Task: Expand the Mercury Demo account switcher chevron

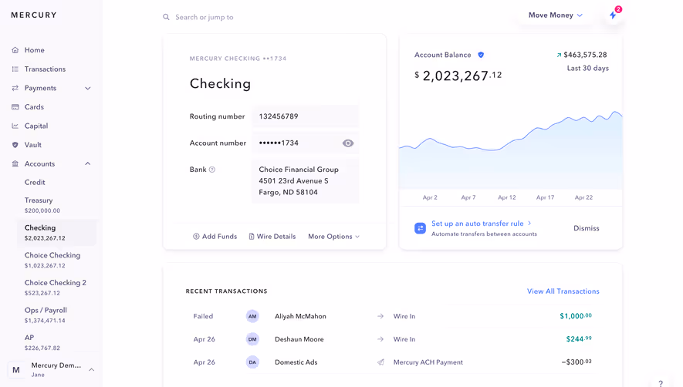Action: (92, 369)
